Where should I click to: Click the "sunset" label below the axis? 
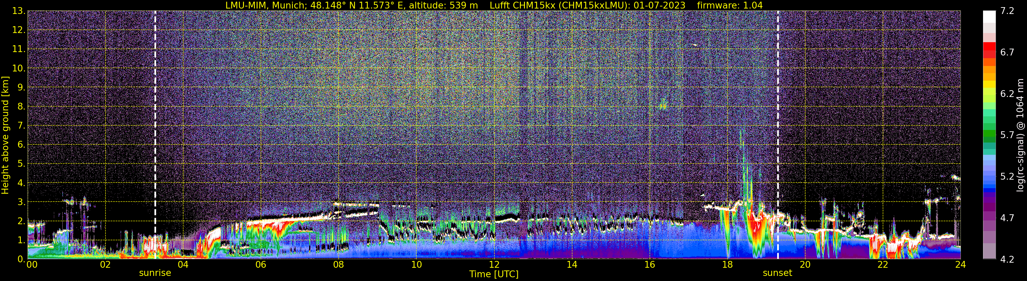click(x=777, y=273)
